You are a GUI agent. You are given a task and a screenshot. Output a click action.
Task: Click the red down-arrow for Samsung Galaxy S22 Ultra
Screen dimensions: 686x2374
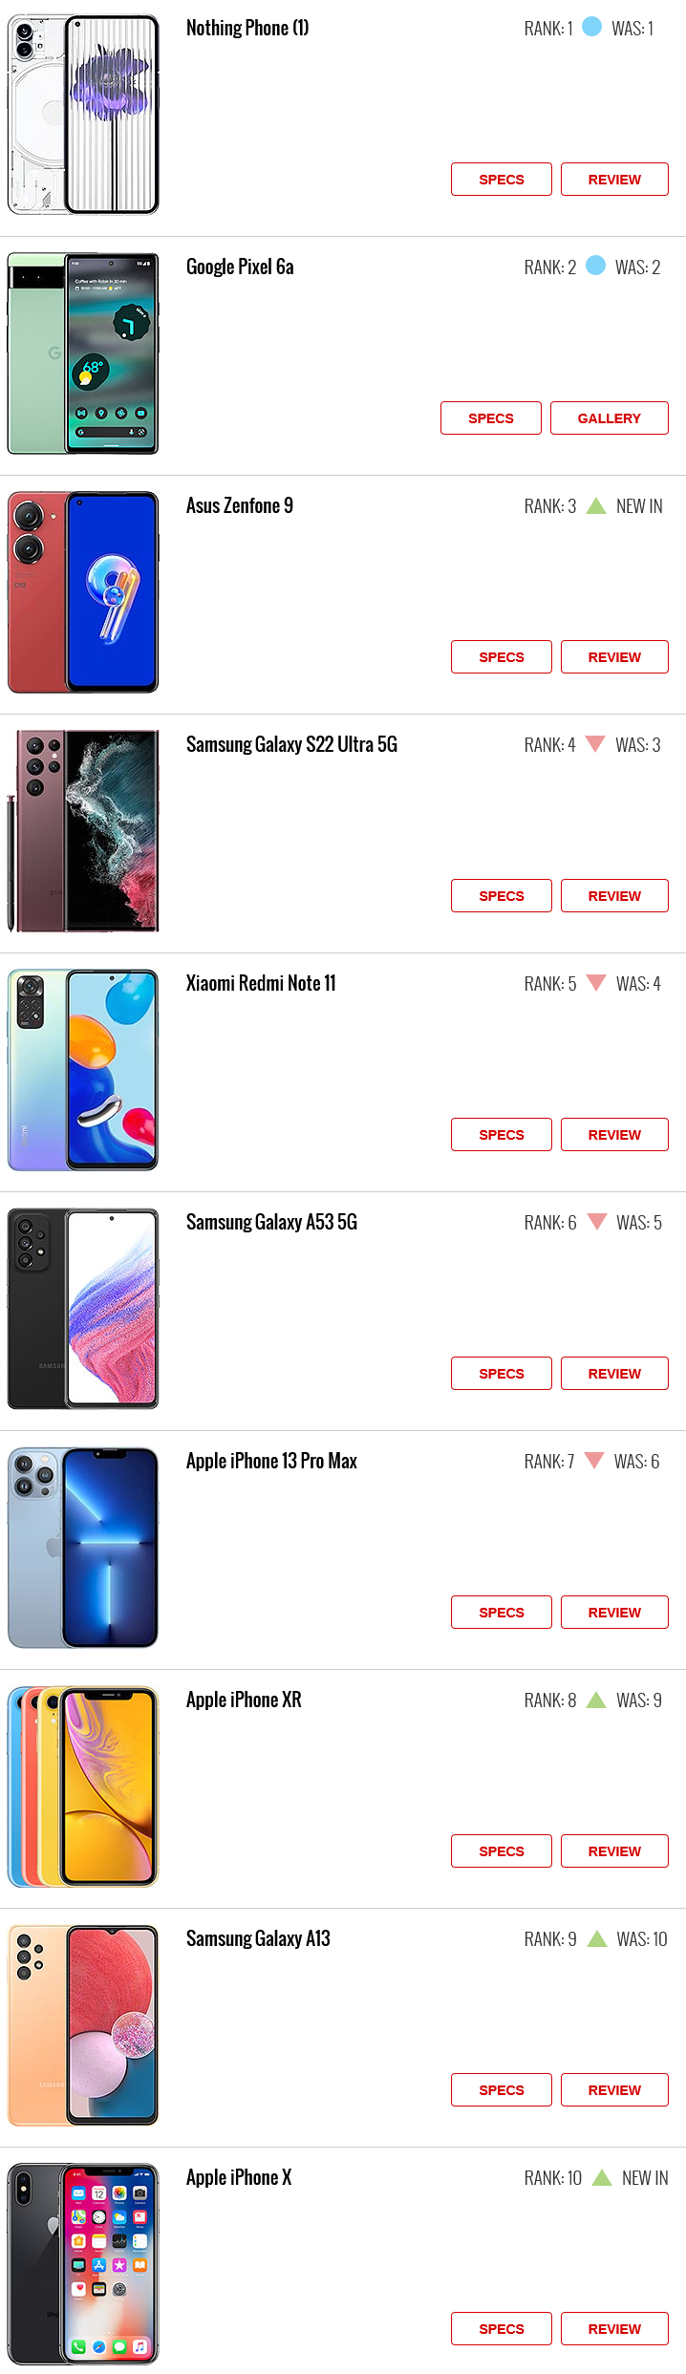pyautogui.click(x=595, y=743)
